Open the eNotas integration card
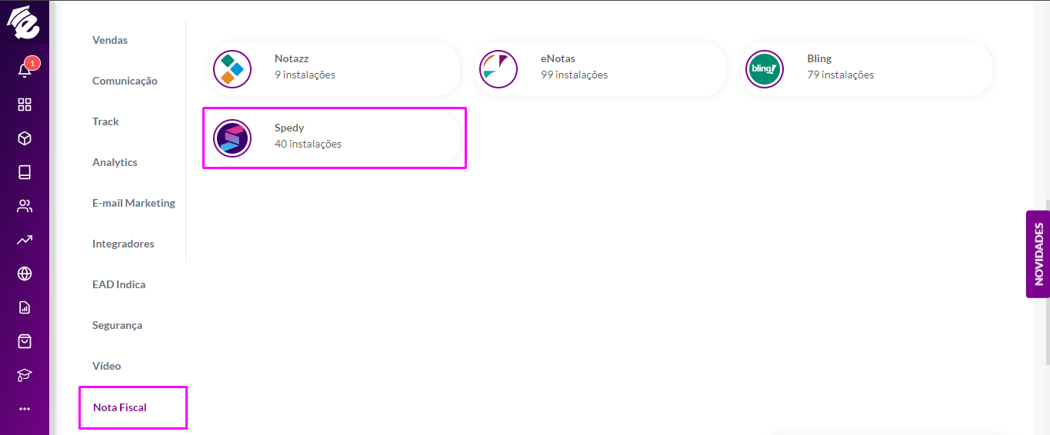This screenshot has width=1050, height=435. pyautogui.click(x=601, y=69)
